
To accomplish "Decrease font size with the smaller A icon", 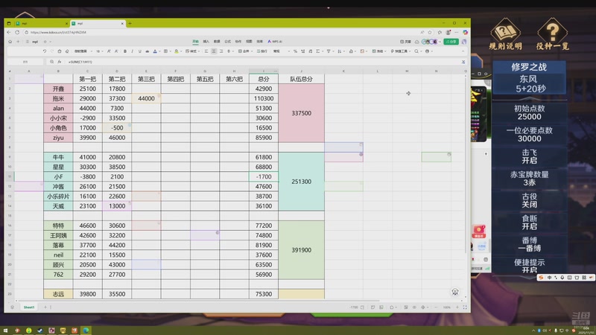I will pyautogui.click(x=116, y=51).
